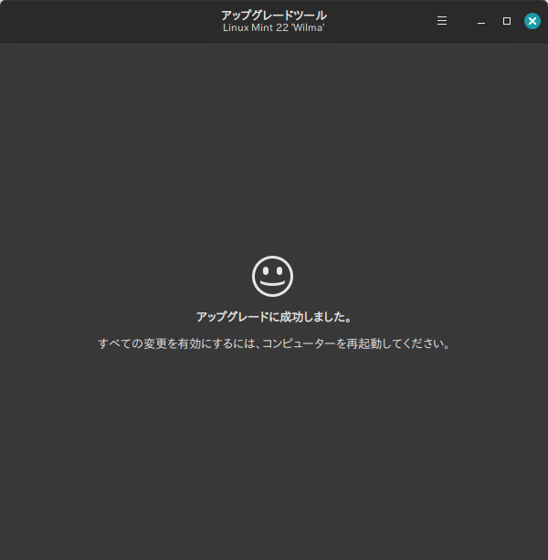
Task: Click the smiley face success icon
Action: click(x=273, y=276)
